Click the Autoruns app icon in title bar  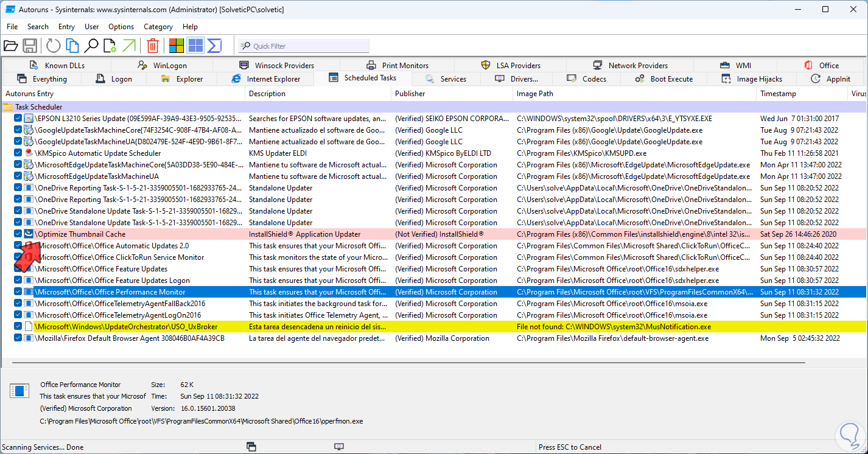tap(10, 10)
